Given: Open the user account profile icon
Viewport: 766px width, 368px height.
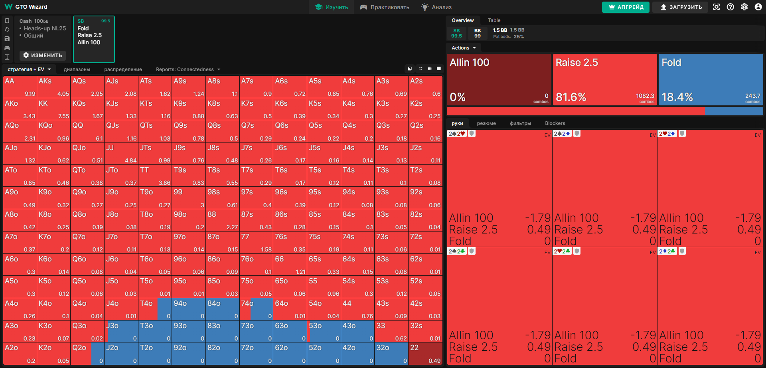Looking at the screenshot, I should point(758,7).
